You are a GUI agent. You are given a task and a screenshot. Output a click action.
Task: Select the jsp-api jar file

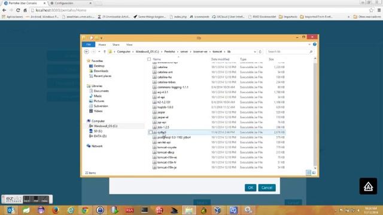tap(162, 122)
